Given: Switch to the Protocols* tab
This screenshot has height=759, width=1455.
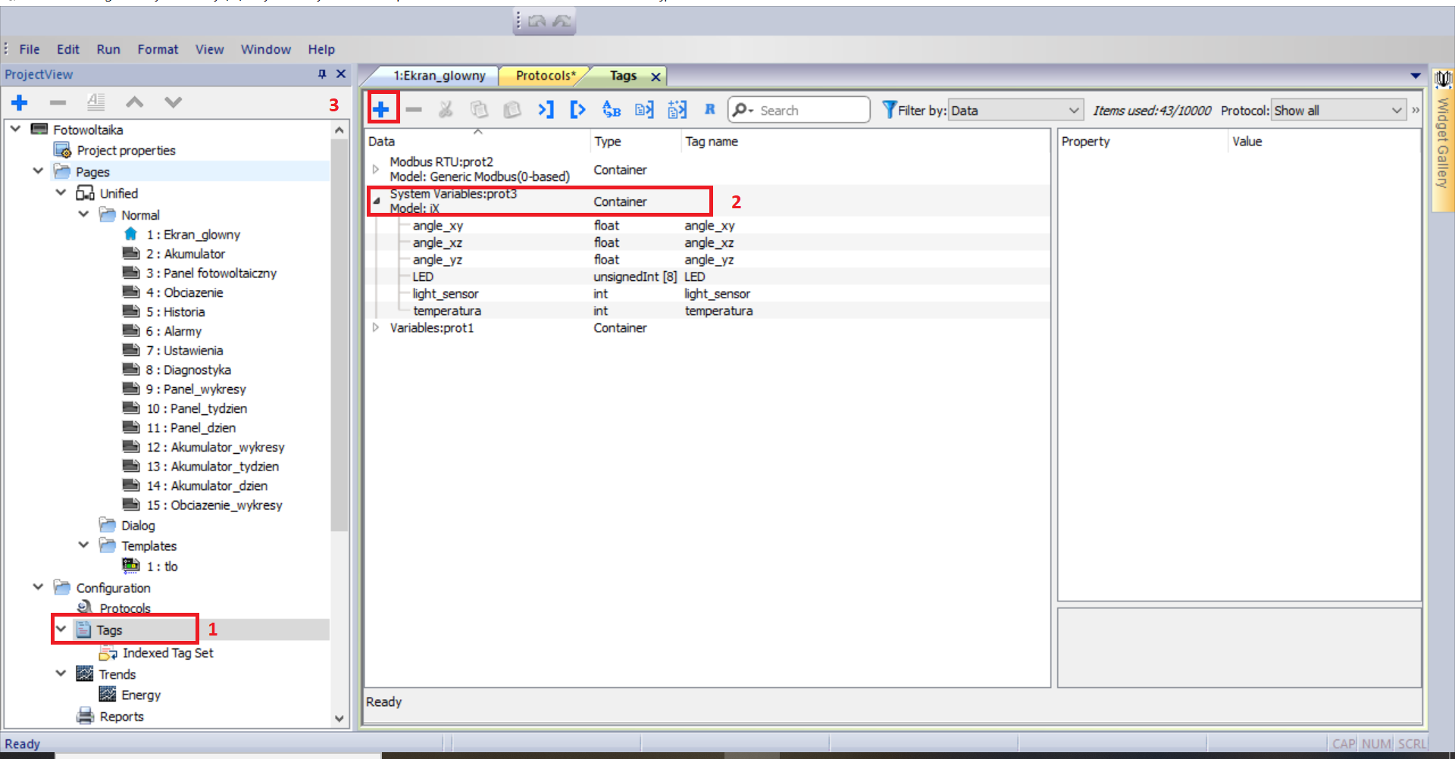Looking at the screenshot, I should pos(546,76).
